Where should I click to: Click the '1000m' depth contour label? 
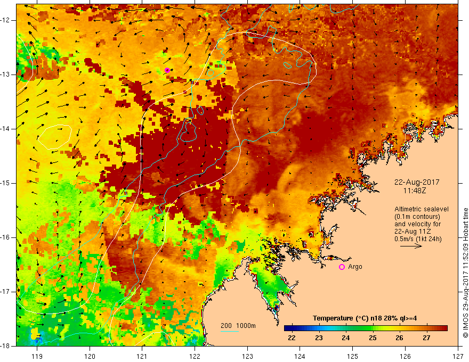pyautogui.click(x=246, y=326)
